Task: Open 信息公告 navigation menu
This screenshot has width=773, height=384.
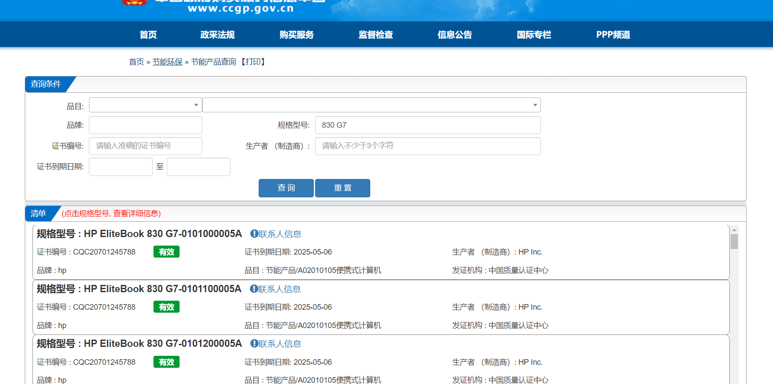Action: tap(454, 35)
